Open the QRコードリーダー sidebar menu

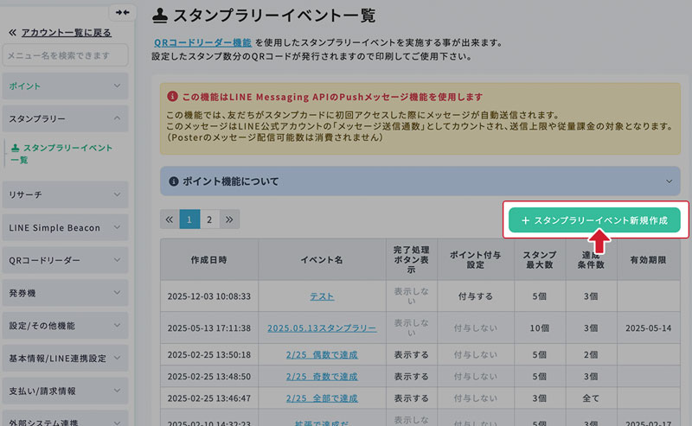click(67, 260)
